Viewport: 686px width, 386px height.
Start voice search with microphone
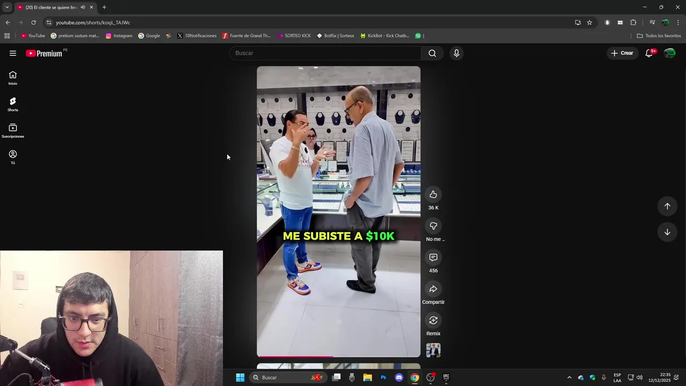[456, 53]
